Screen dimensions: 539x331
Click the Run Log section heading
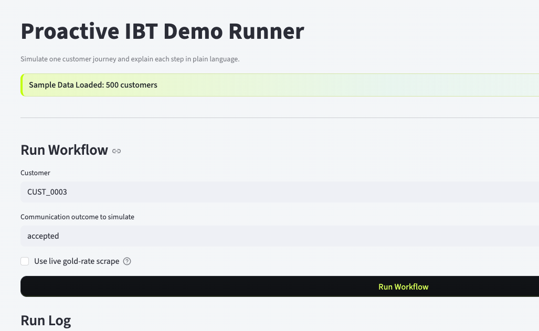coord(46,321)
